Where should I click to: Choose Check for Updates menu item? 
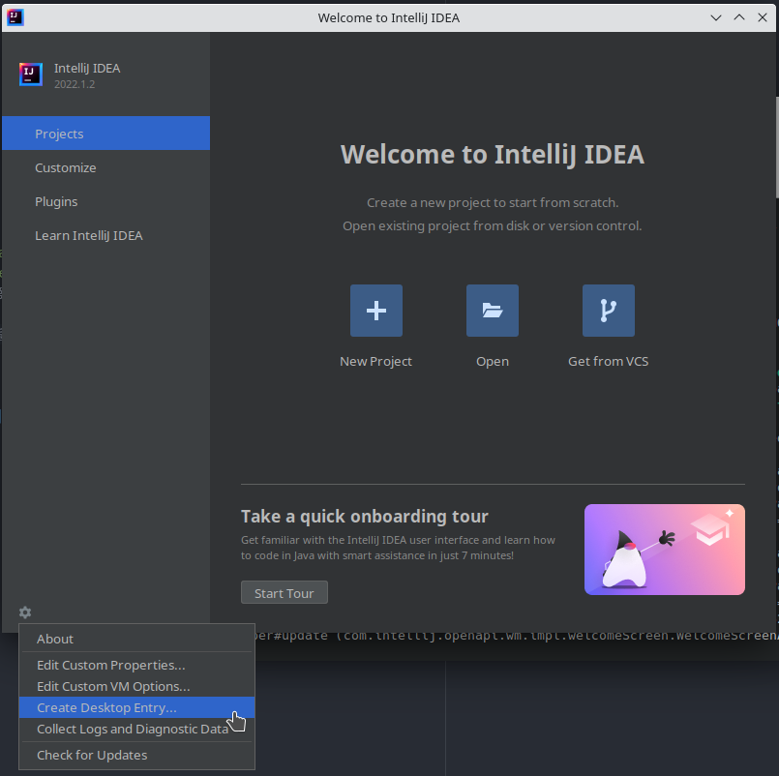(136, 755)
